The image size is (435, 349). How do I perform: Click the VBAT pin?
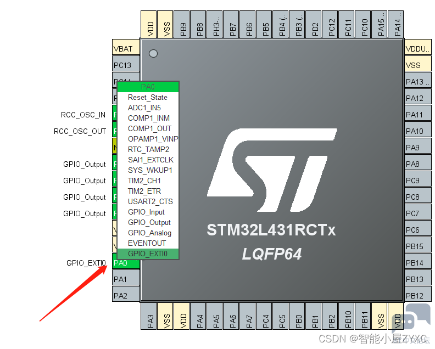click(126, 47)
